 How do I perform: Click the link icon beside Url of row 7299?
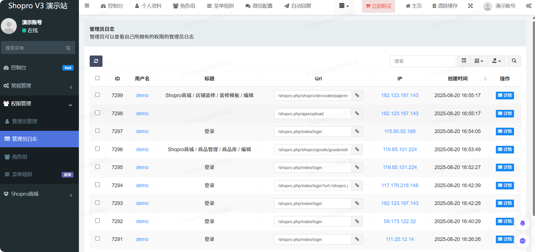357,95
